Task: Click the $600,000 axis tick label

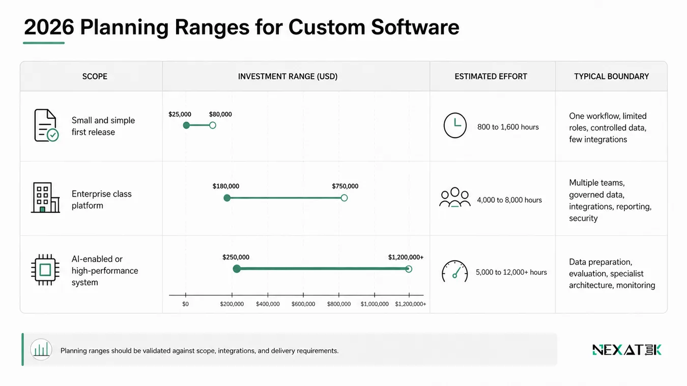Action: [303, 304]
